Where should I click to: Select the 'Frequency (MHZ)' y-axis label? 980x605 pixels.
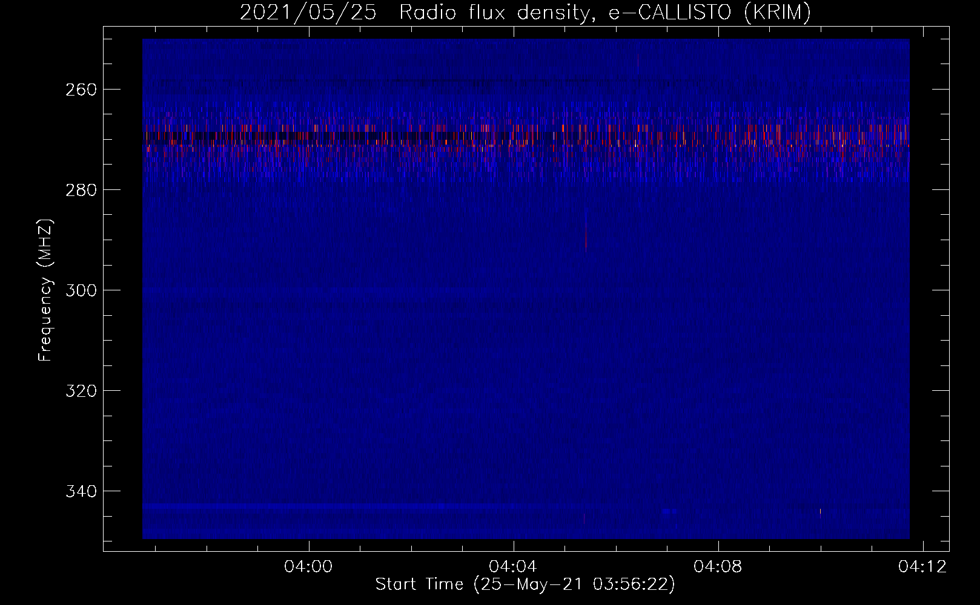tap(46, 290)
